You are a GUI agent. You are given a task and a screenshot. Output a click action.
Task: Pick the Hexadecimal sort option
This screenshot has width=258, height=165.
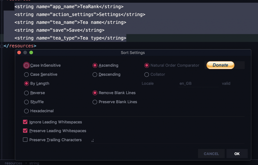[26, 111]
